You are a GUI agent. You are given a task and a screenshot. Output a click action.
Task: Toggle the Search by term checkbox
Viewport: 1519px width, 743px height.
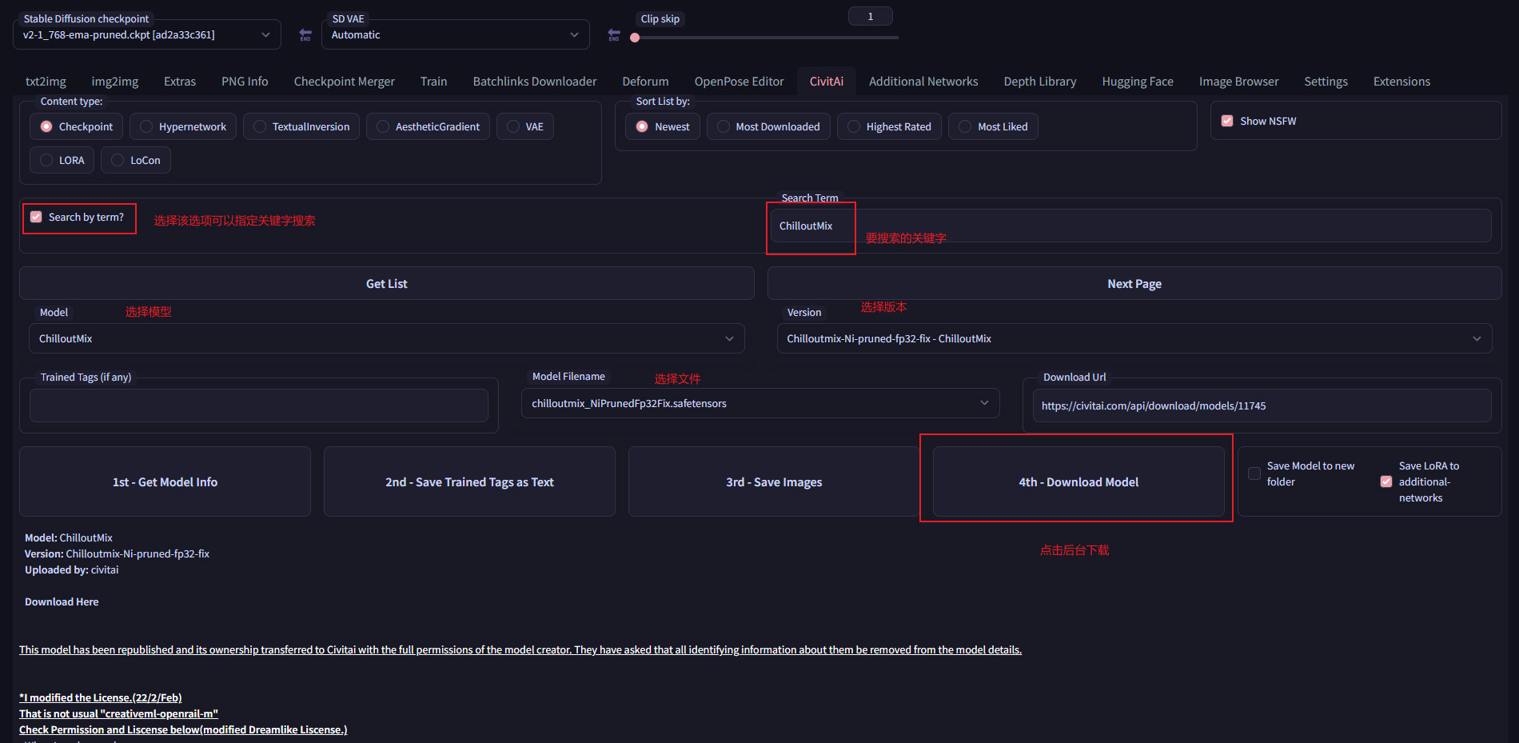click(36, 217)
